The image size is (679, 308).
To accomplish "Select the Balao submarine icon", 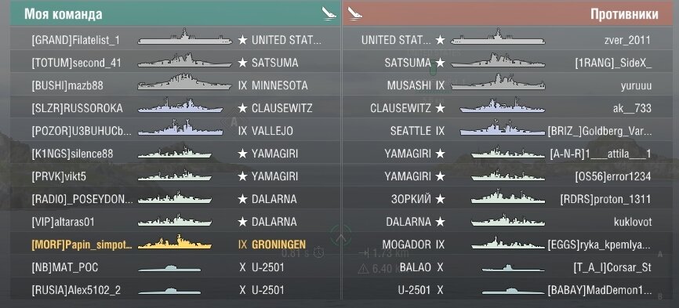I will tap(513, 268).
